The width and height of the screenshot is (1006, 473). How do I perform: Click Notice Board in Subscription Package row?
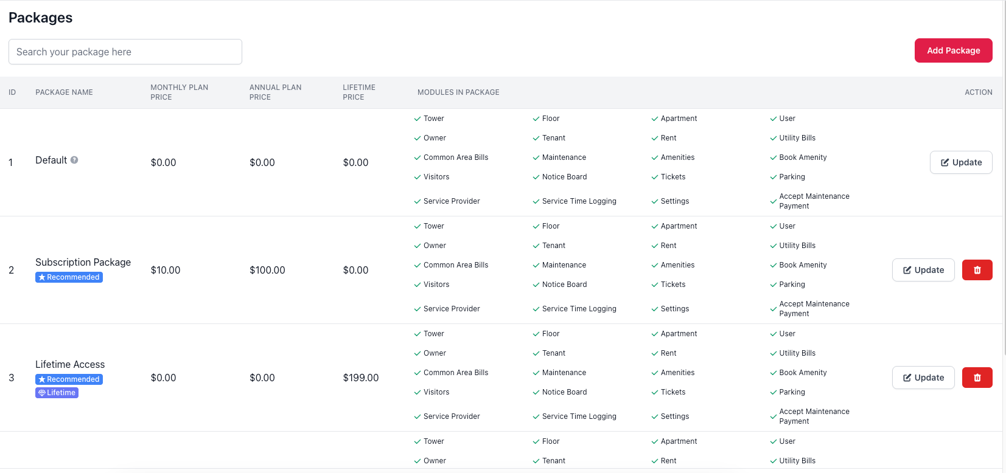(564, 285)
